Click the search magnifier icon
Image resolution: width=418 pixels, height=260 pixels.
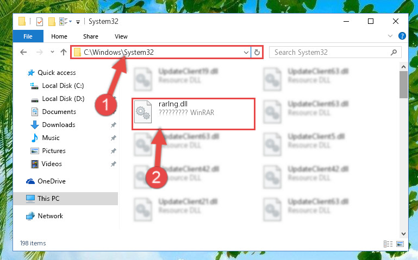(x=394, y=53)
